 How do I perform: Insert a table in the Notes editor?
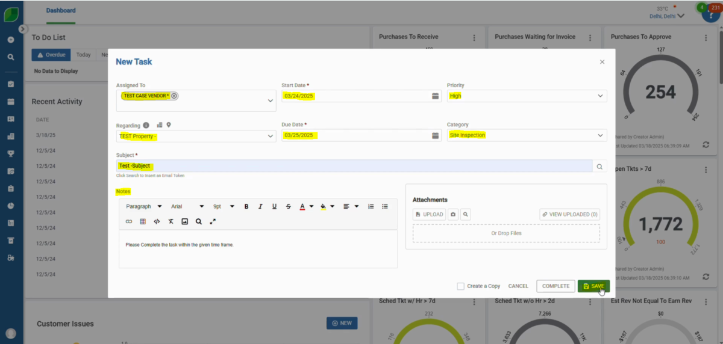(143, 221)
